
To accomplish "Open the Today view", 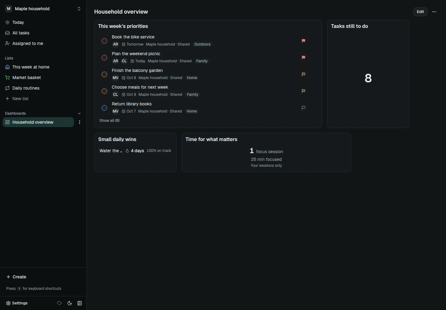I will (43, 22).
